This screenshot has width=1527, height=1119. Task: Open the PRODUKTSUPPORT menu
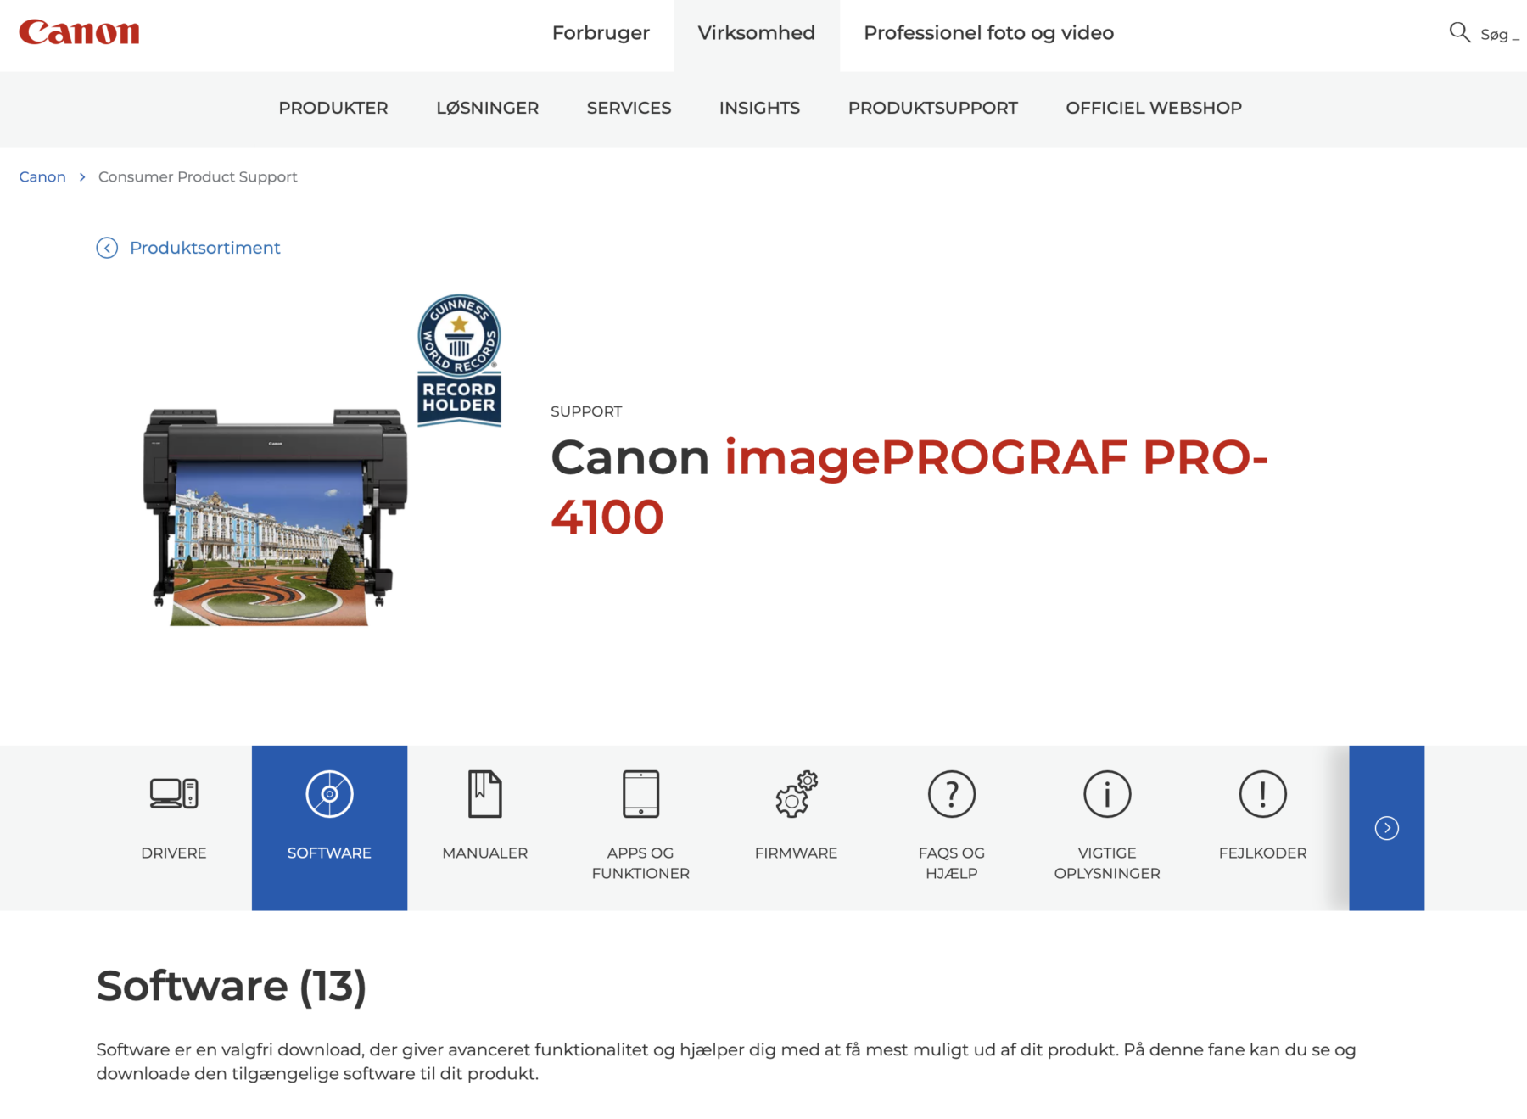point(933,108)
